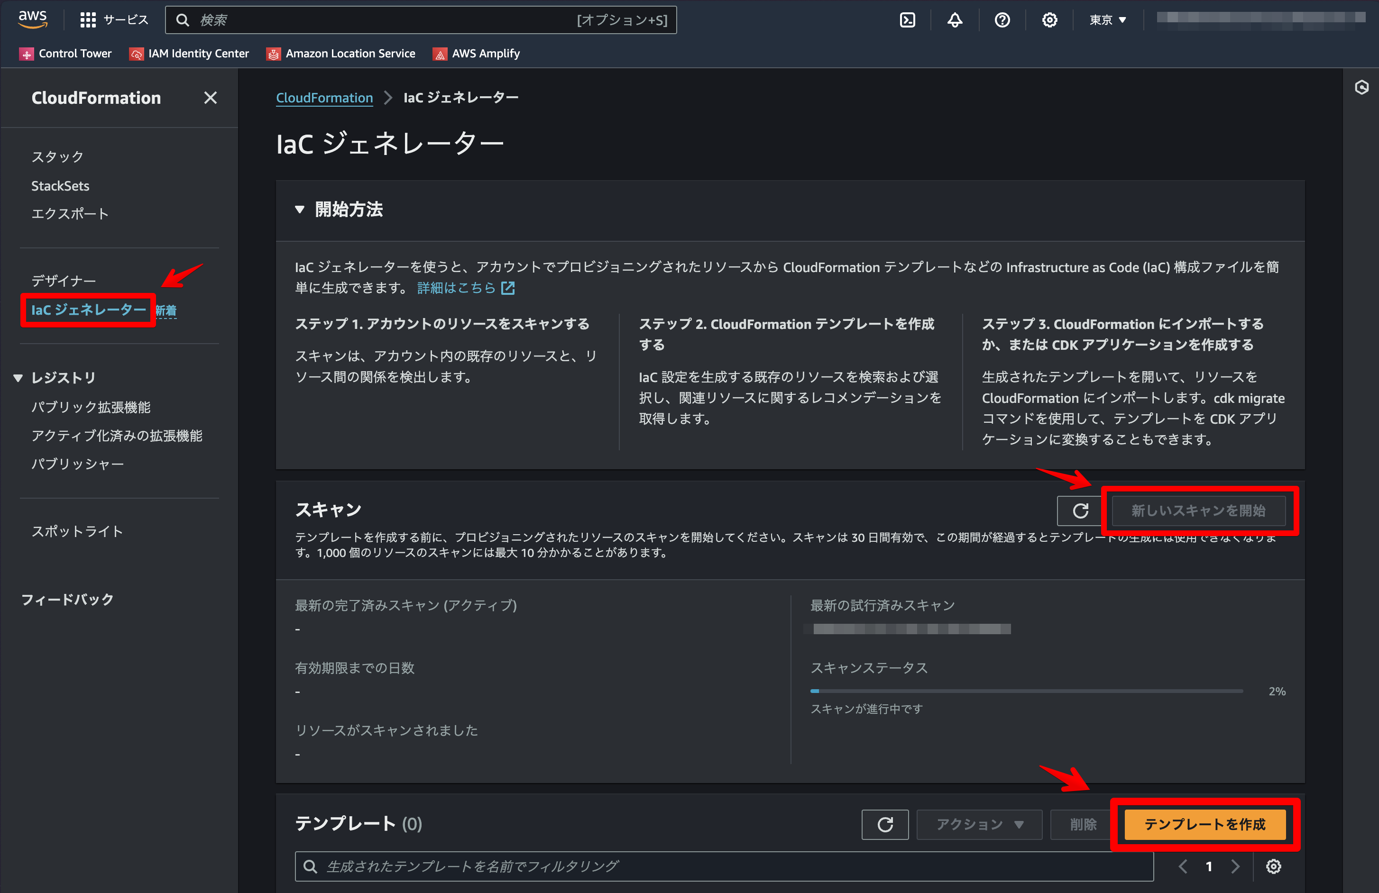Image resolution: width=1379 pixels, height=893 pixels.
Task: Open the アクション dropdown
Action: [979, 824]
